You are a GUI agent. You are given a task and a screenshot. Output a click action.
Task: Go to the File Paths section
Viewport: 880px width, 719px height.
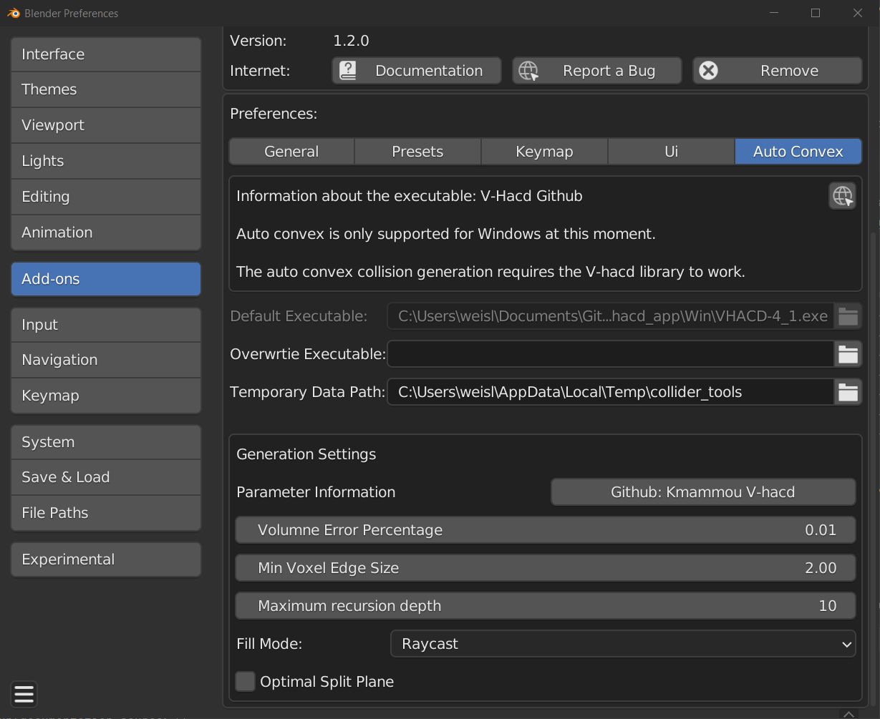(106, 513)
